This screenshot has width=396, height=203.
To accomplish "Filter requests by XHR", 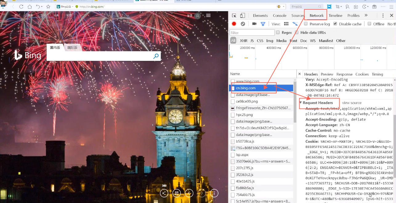I will point(243,41).
